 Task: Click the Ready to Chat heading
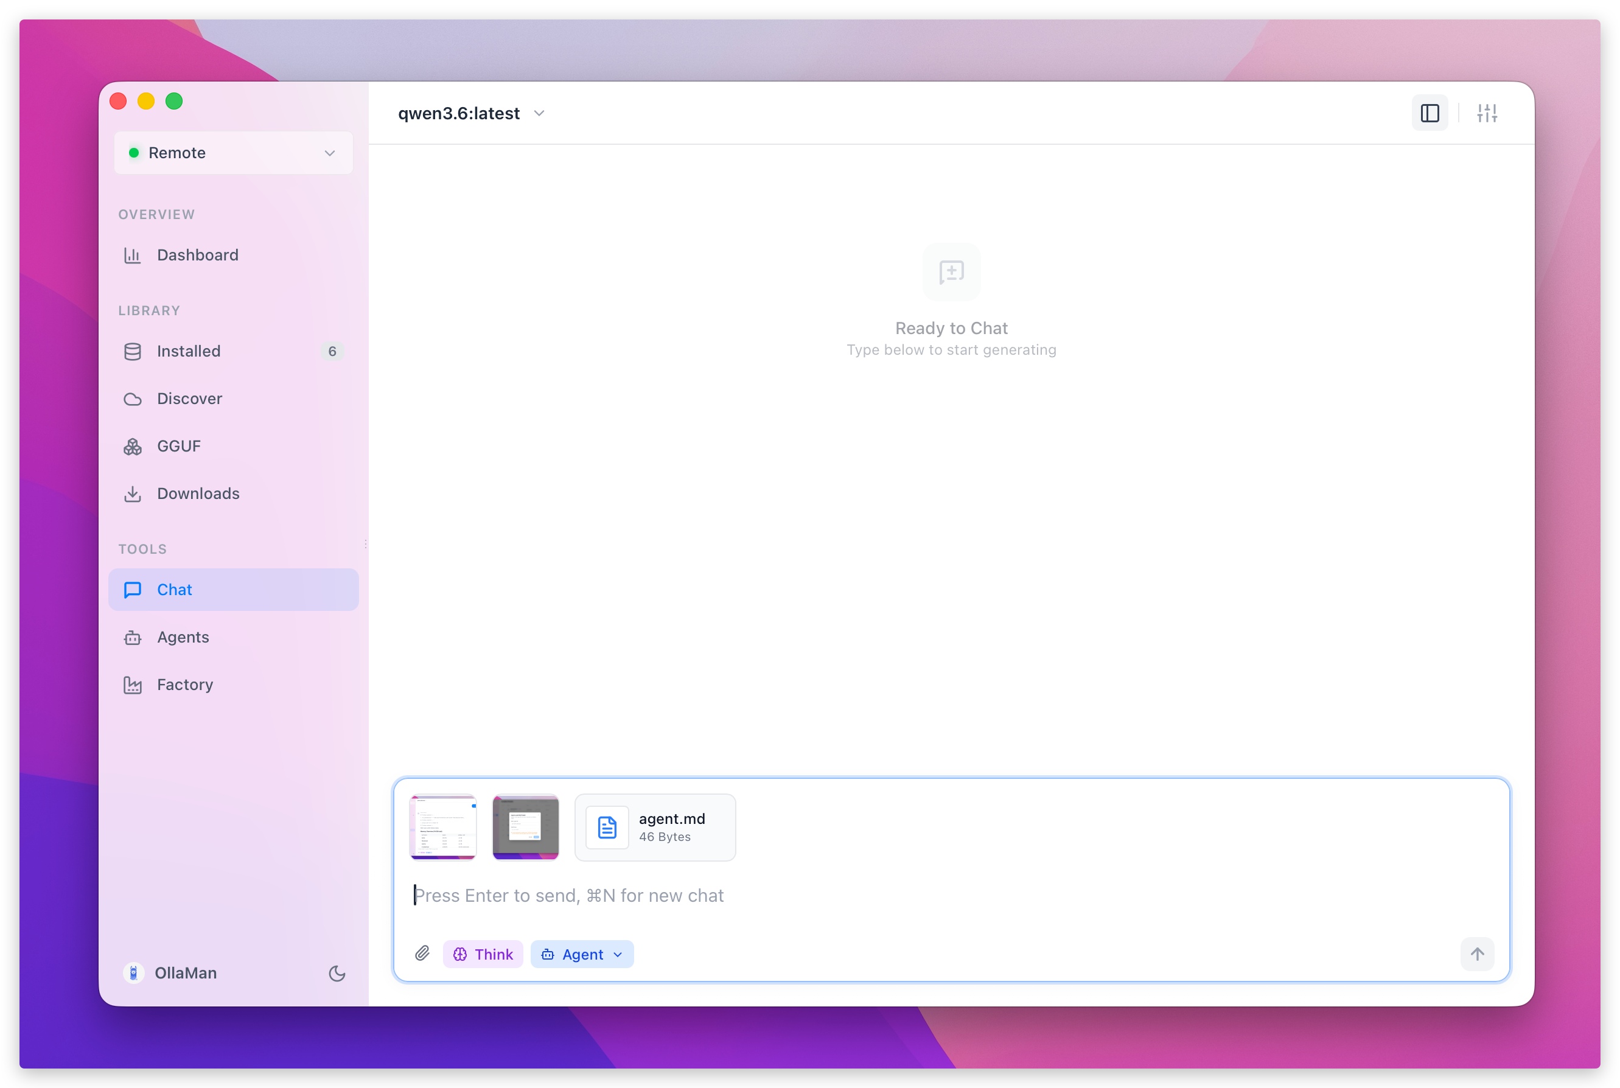(x=951, y=328)
